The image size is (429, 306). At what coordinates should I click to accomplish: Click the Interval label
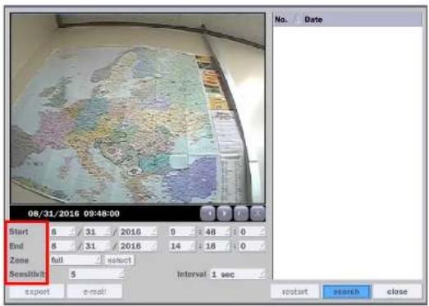tap(191, 274)
